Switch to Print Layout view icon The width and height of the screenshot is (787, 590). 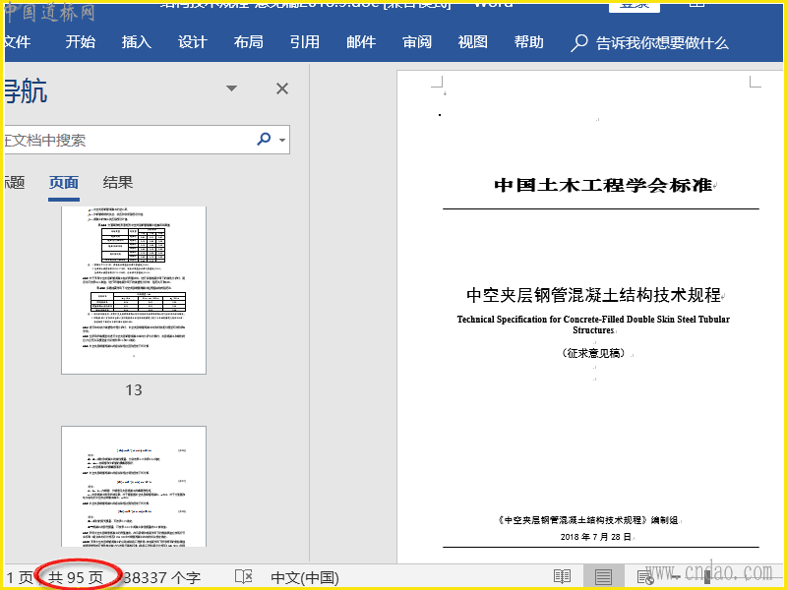pos(603,577)
